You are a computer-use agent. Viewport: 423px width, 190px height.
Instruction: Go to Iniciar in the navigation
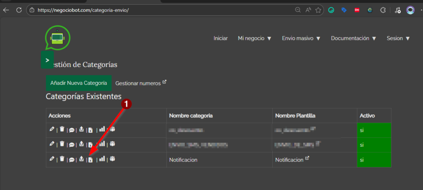coord(221,38)
